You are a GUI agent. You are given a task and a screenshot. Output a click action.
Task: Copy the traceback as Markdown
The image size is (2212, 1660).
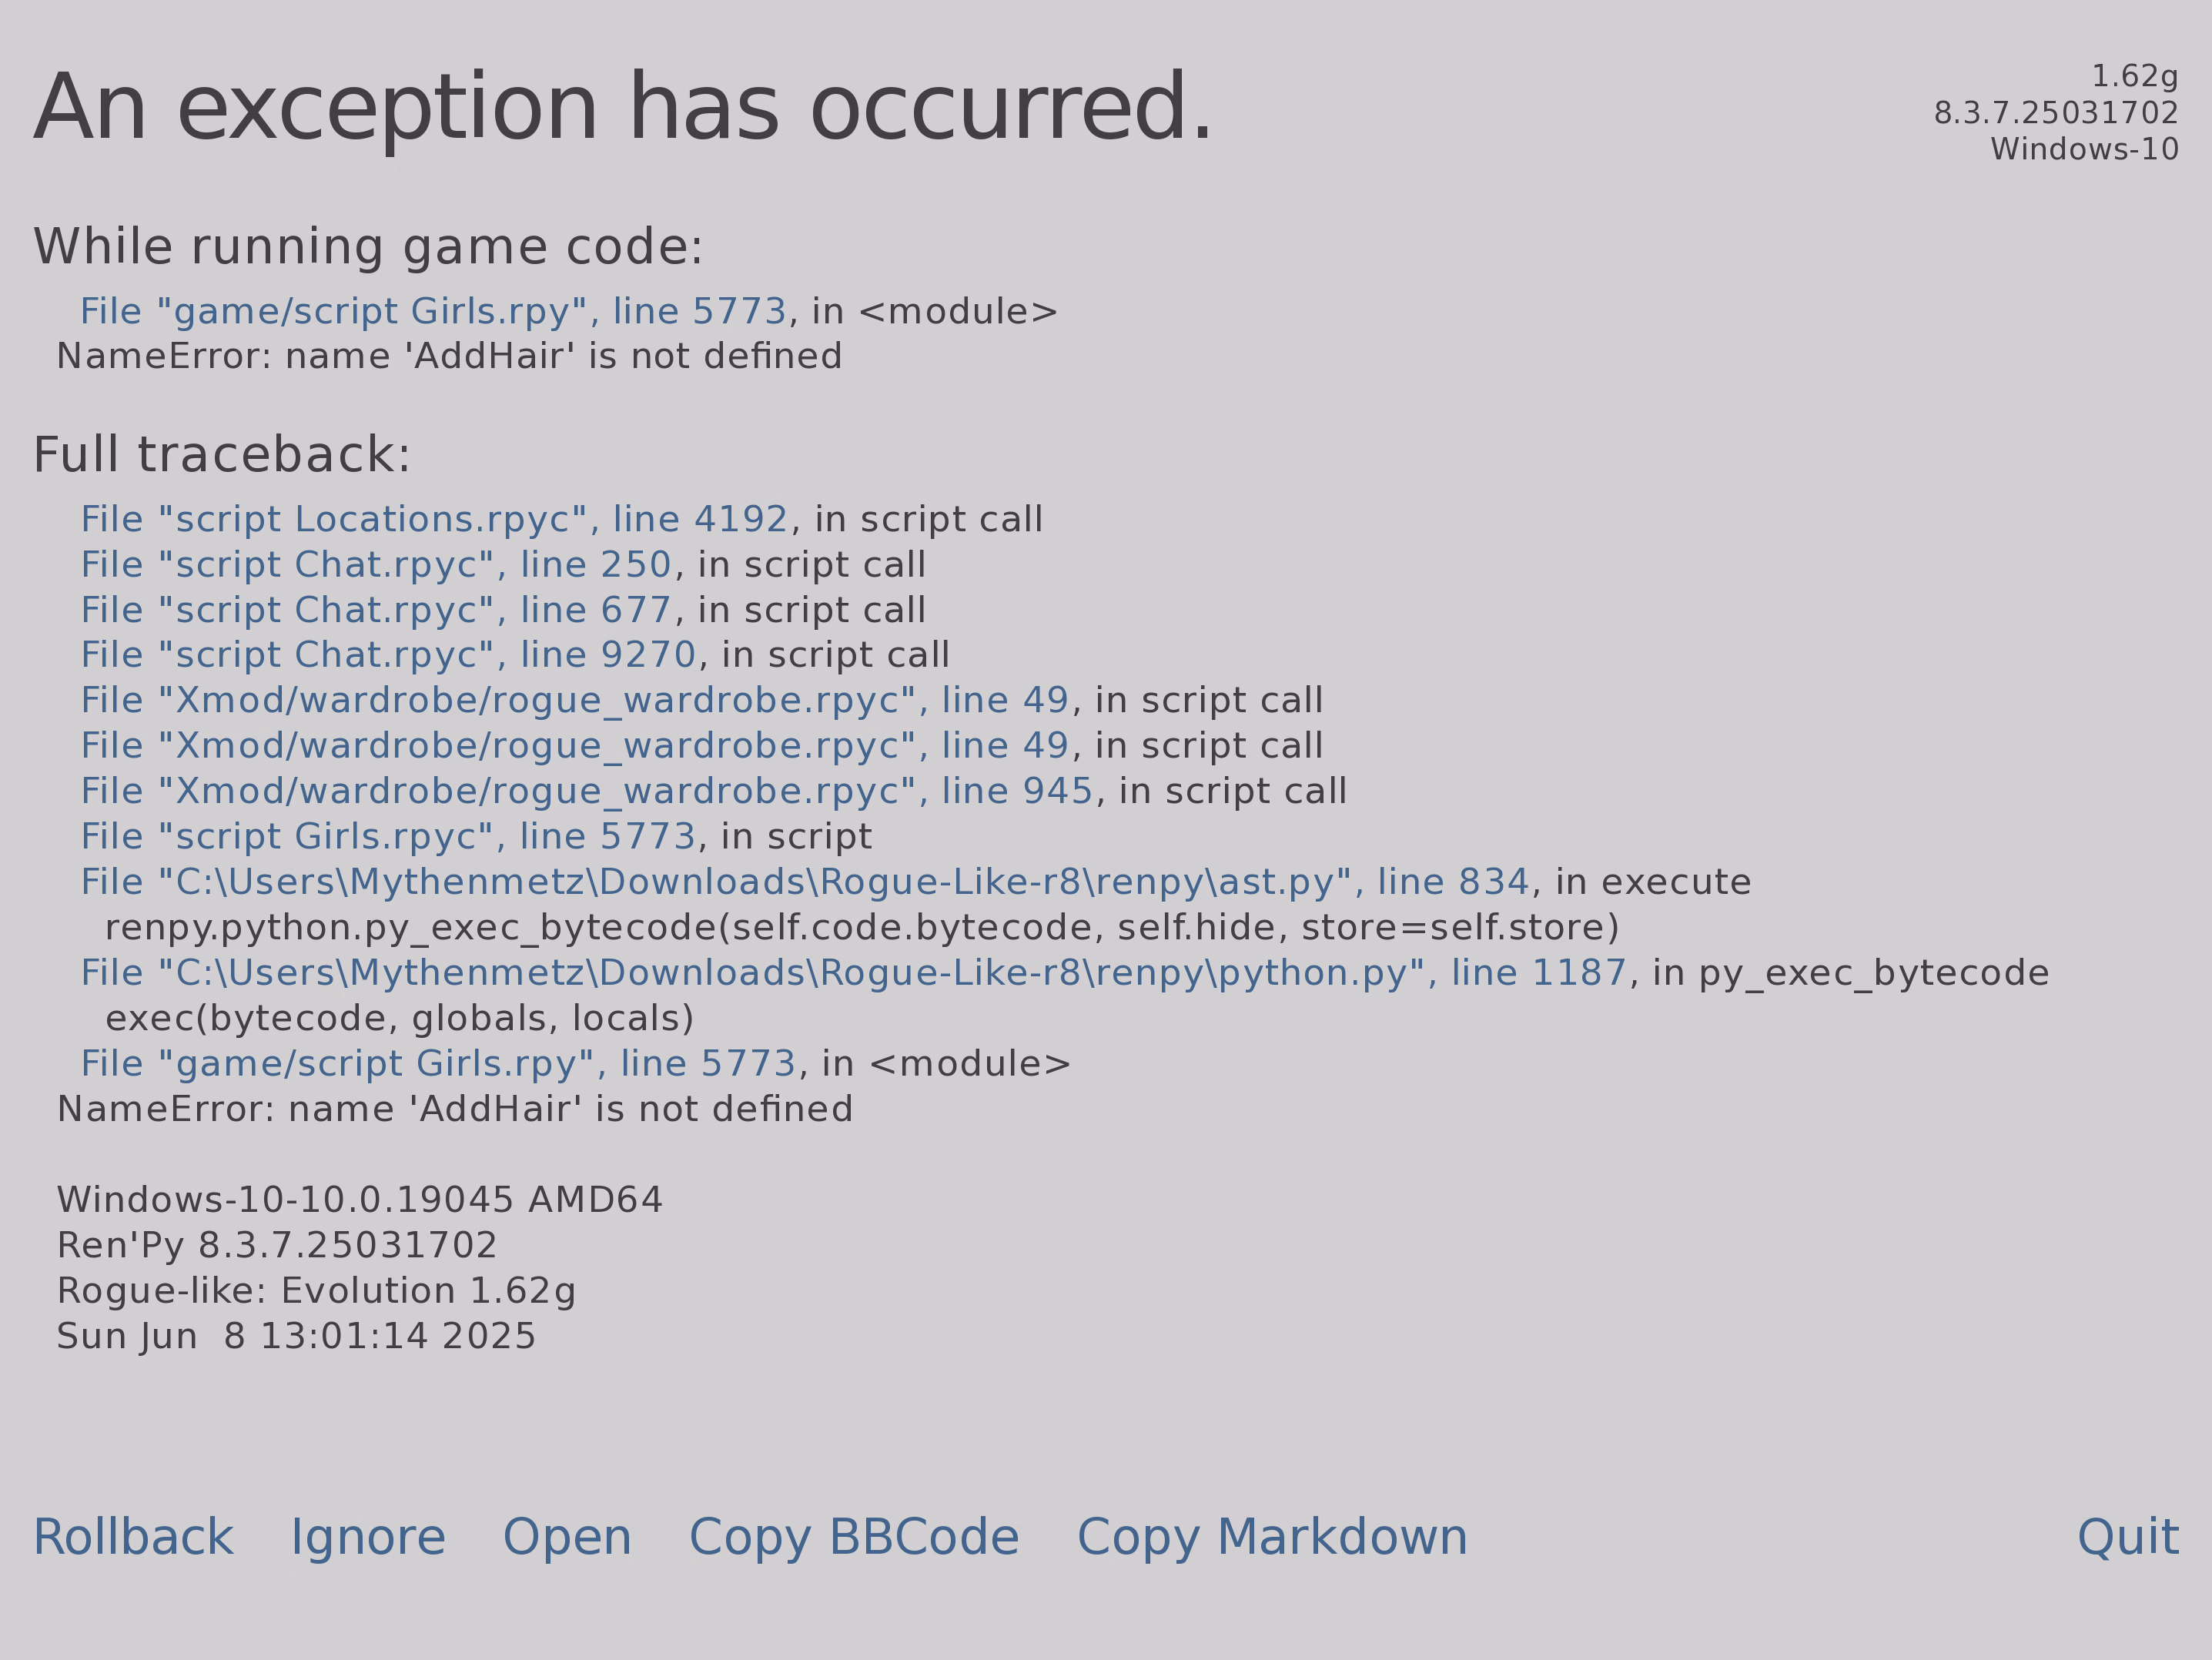1272,1538
